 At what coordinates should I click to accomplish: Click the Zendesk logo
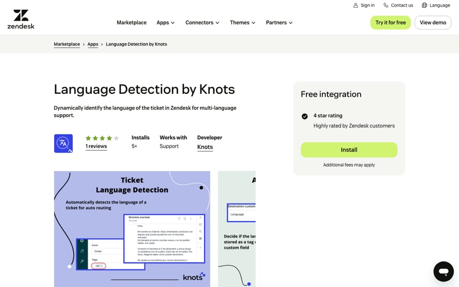point(21,19)
